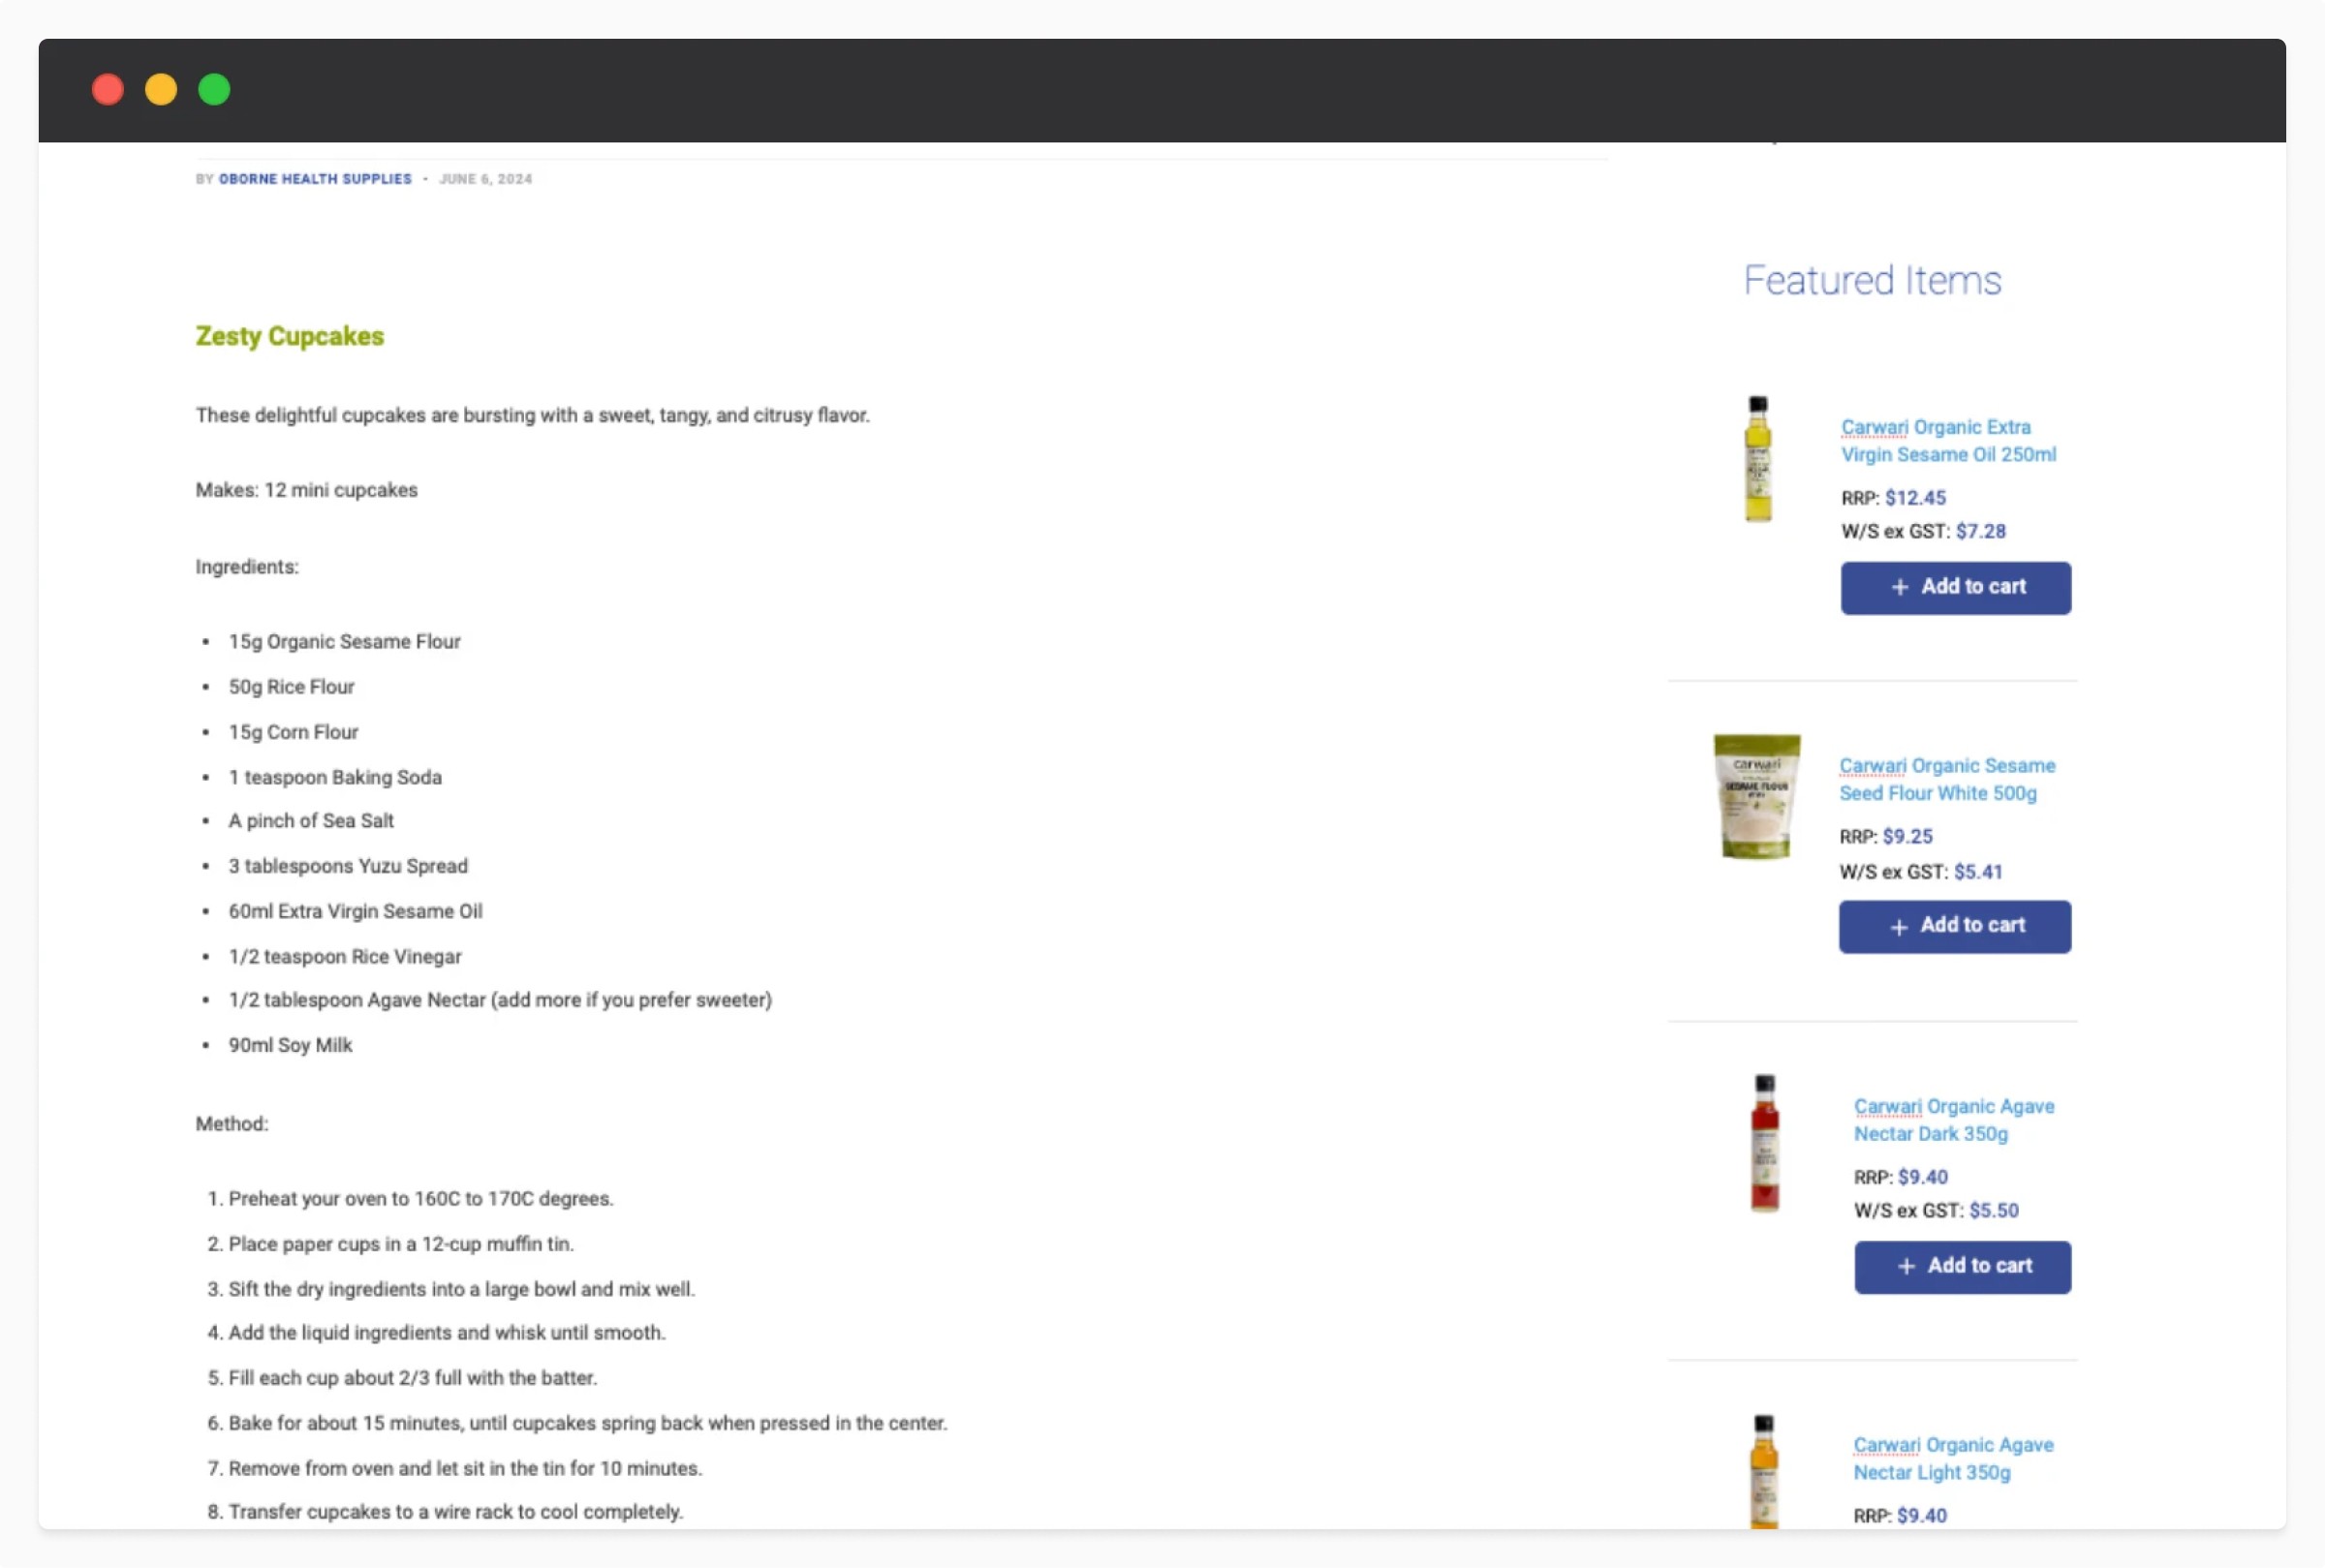
Task: Open the Sesame Seed Flour product thumbnail
Action: click(1757, 796)
